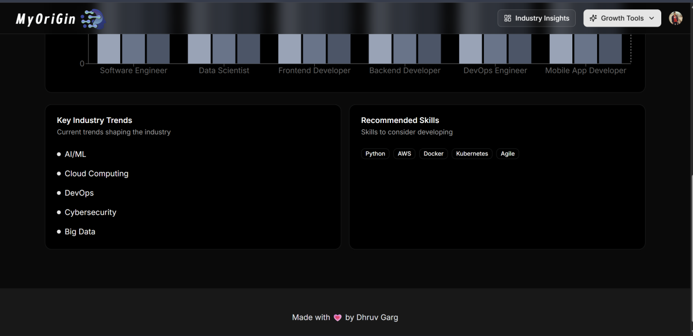Click the AI/ML trend bullet item
This screenshot has width=693, height=336.
(x=75, y=154)
